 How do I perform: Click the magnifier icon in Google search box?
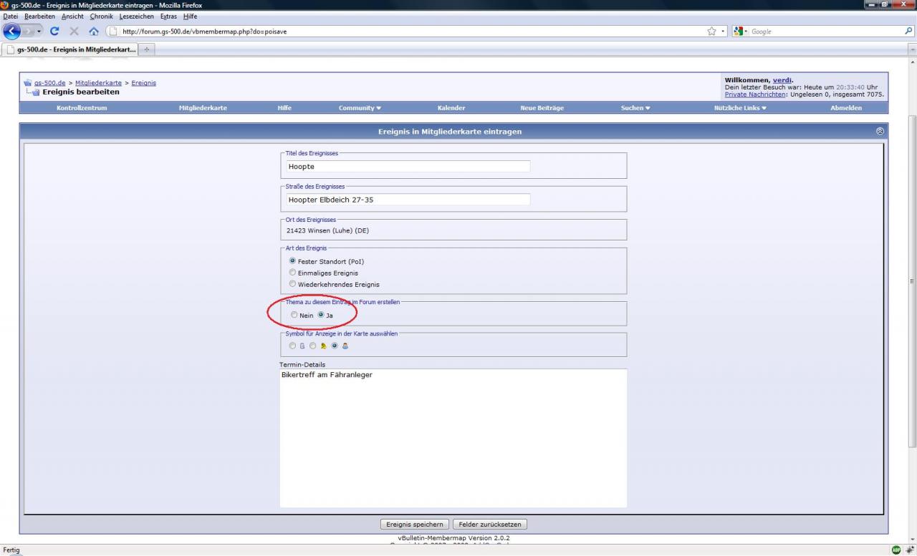[x=908, y=31]
